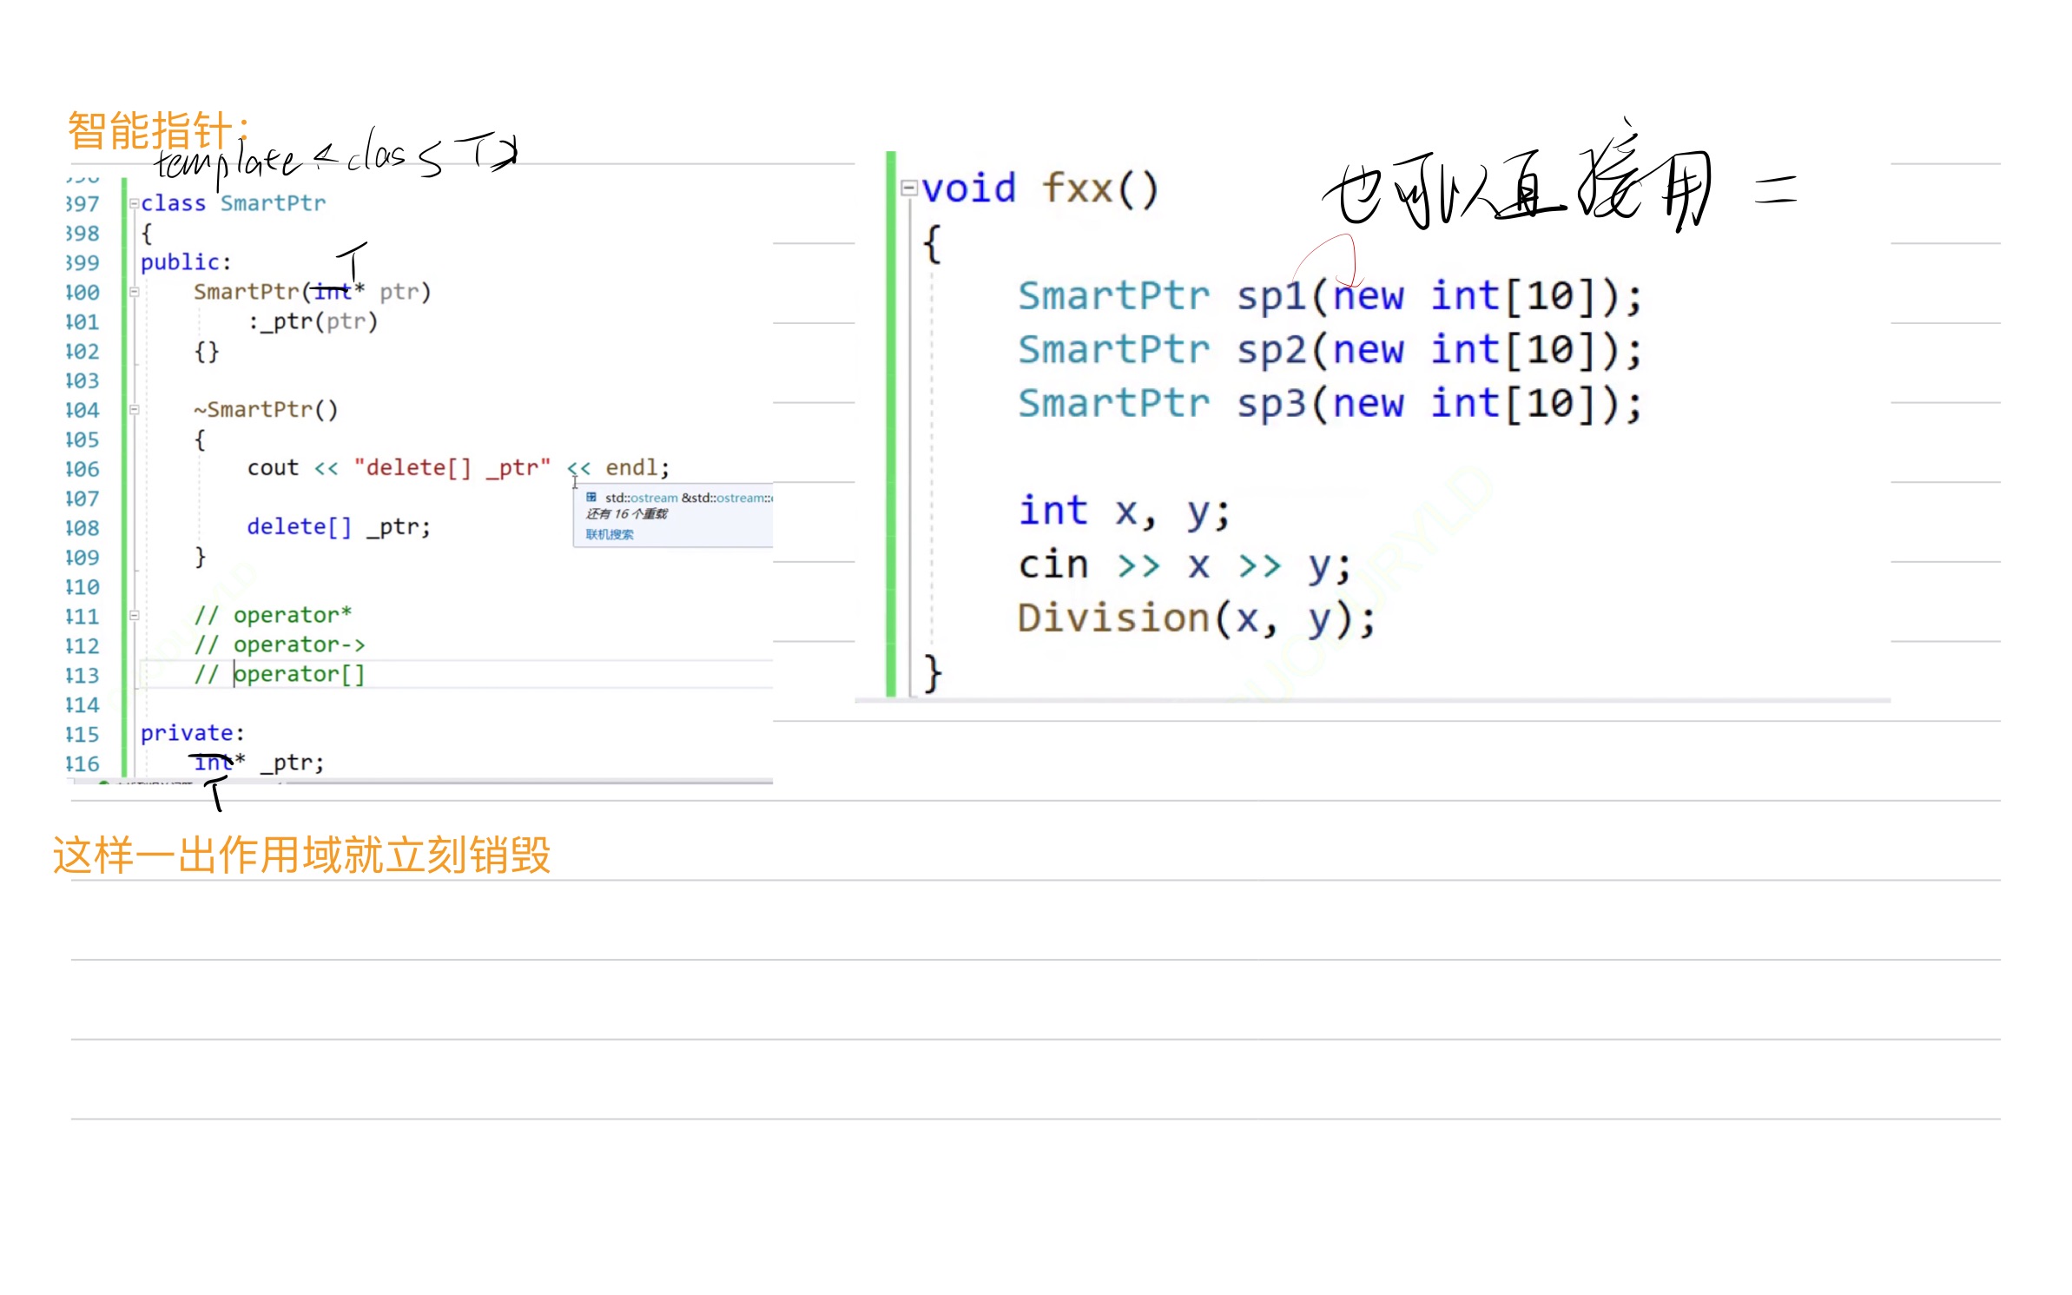Click the private: access specifier

[192, 734]
